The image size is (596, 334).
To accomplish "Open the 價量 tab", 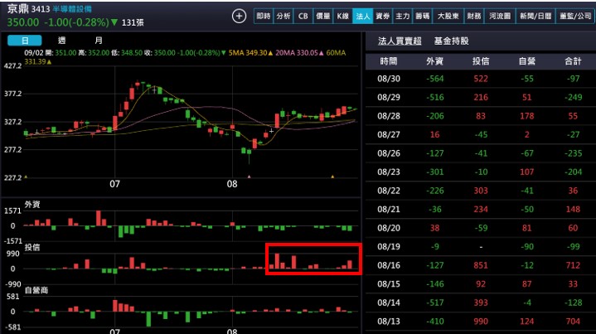I will tap(323, 16).
